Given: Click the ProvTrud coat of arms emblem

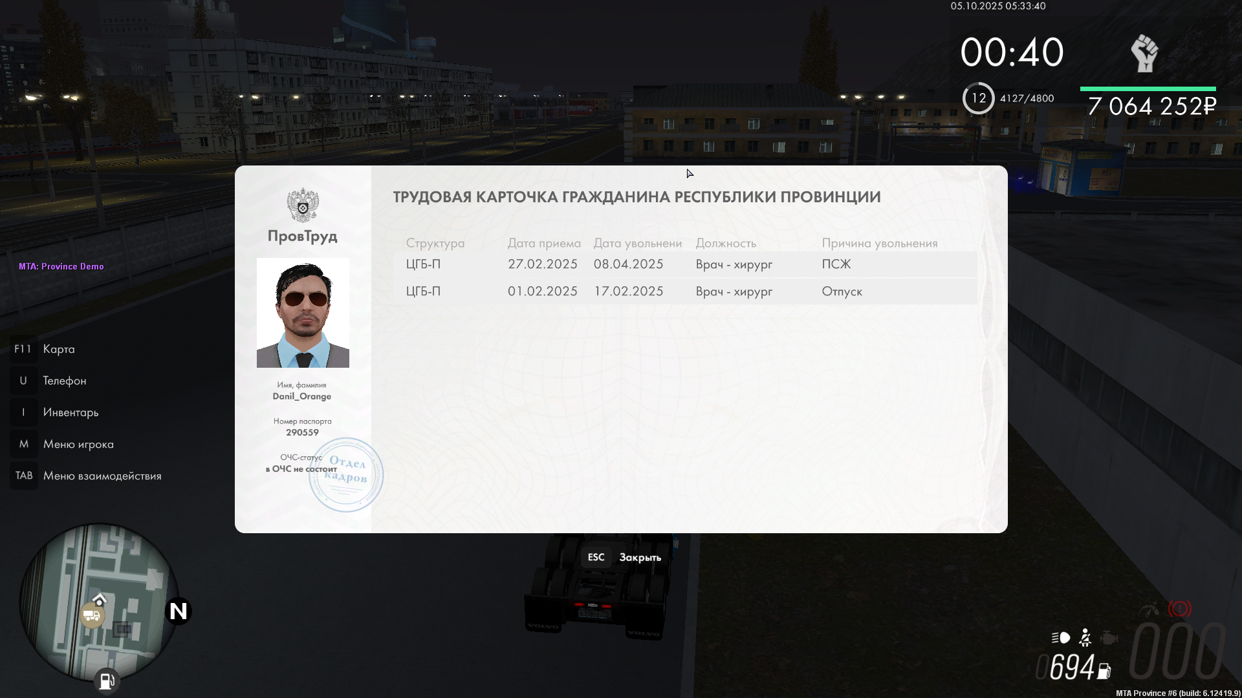Looking at the screenshot, I should pyautogui.click(x=303, y=205).
